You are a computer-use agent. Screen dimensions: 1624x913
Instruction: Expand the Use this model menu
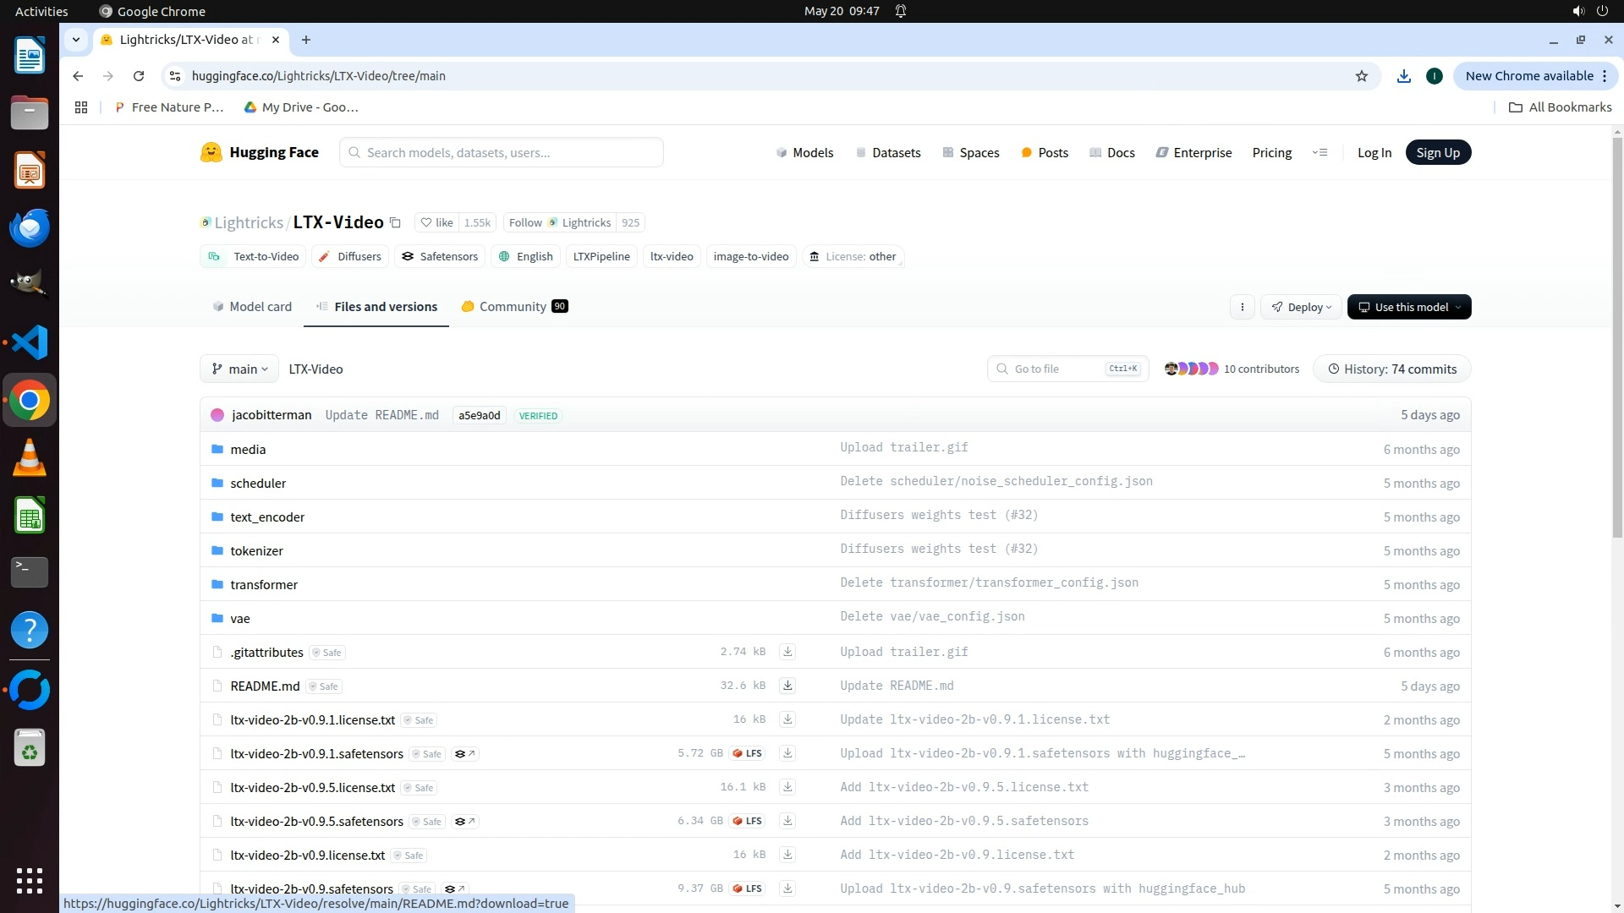[x=1409, y=307]
